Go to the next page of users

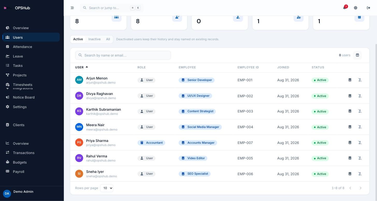point(360,188)
